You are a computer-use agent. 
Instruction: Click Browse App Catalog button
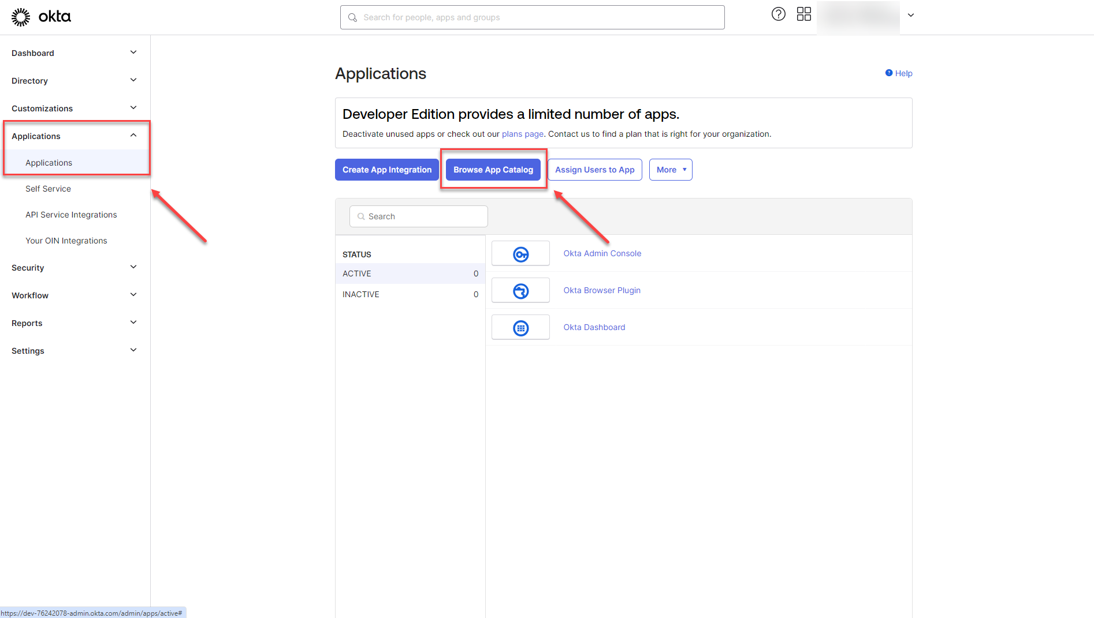click(493, 170)
